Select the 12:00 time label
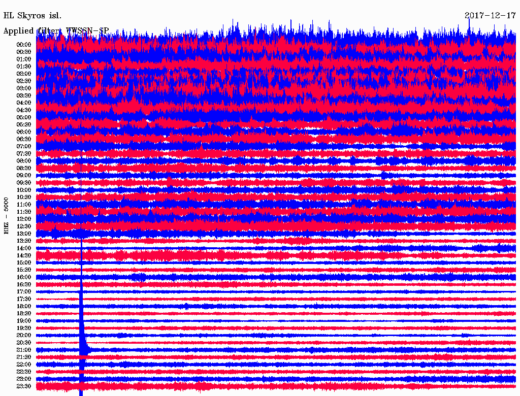Viewport: 520px width, 396px height. pyautogui.click(x=24, y=219)
